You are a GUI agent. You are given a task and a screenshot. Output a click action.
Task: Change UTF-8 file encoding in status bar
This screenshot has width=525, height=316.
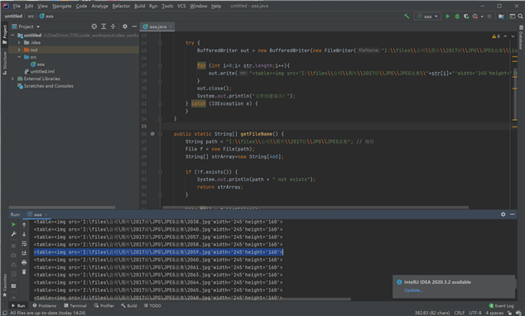click(475, 313)
